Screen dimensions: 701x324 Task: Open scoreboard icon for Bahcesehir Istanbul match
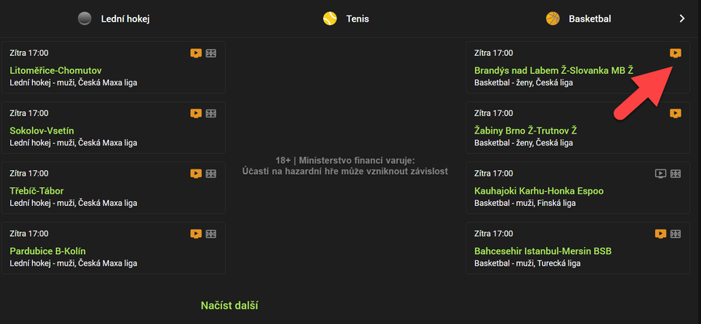pyautogui.click(x=675, y=234)
